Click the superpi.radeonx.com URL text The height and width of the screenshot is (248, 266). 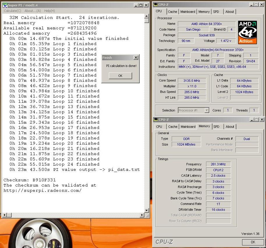pyautogui.click(x=42, y=190)
